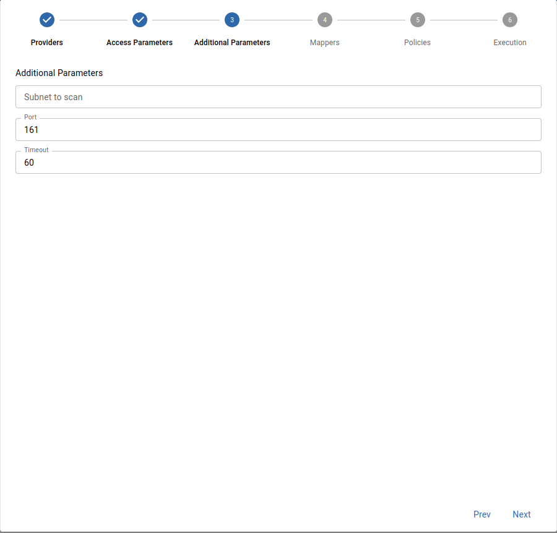Click the small Port floating label
Viewport: 557px width, 533px height.
click(x=30, y=117)
